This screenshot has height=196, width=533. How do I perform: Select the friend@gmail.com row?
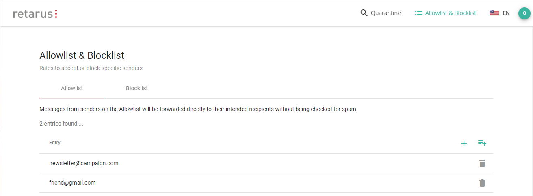click(72, 183)
